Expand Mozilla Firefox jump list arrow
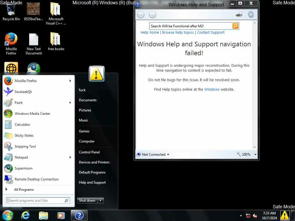Screen dimensions: 295x221 (70, 81)
